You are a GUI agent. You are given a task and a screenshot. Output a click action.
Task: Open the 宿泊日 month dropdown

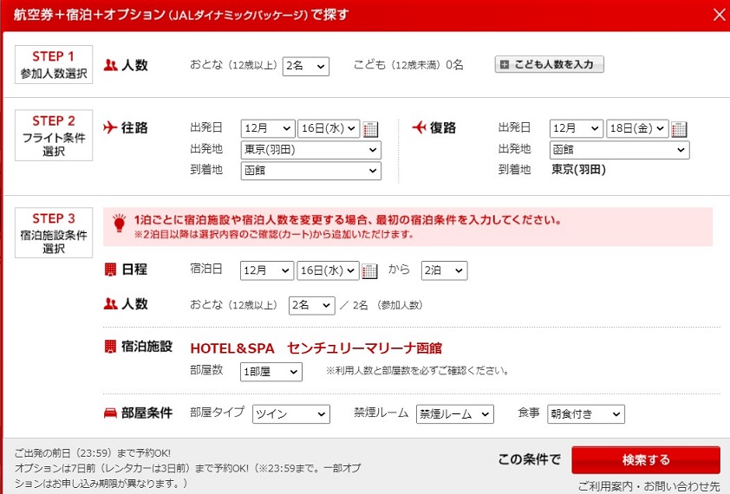pyautogui.click(x=267, y=270)
